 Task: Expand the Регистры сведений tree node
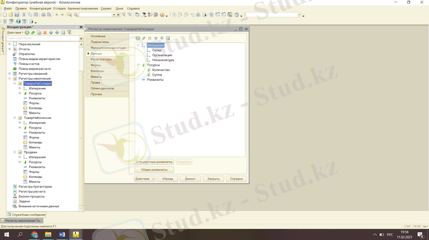(x=10, y=73)
